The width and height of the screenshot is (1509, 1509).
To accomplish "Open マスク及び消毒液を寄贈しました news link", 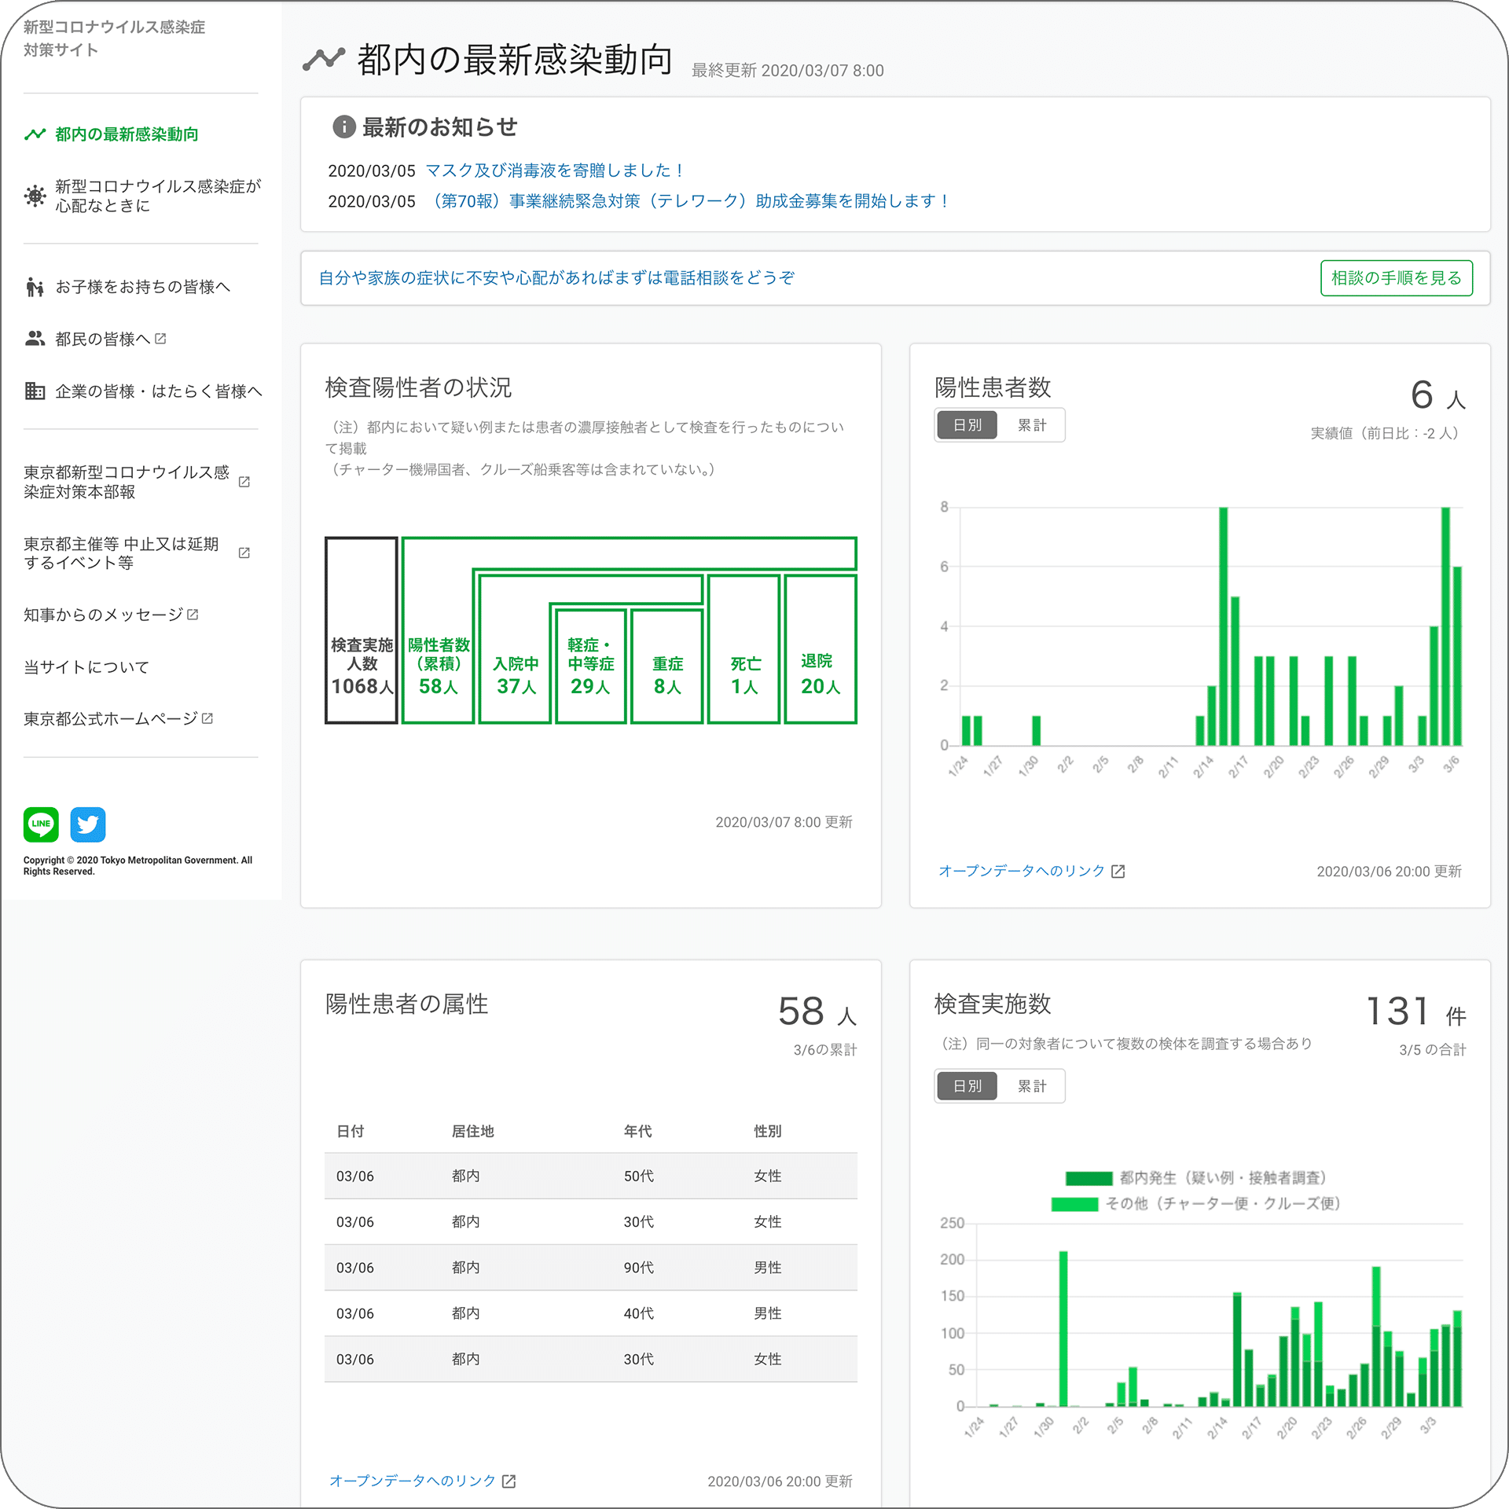I will [x=555, y=171].
